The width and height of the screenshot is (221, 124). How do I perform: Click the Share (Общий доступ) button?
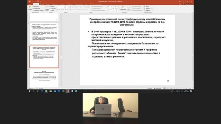coord(187,4)
